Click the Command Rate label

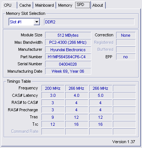pyautogui.click(x=25, y=131)
